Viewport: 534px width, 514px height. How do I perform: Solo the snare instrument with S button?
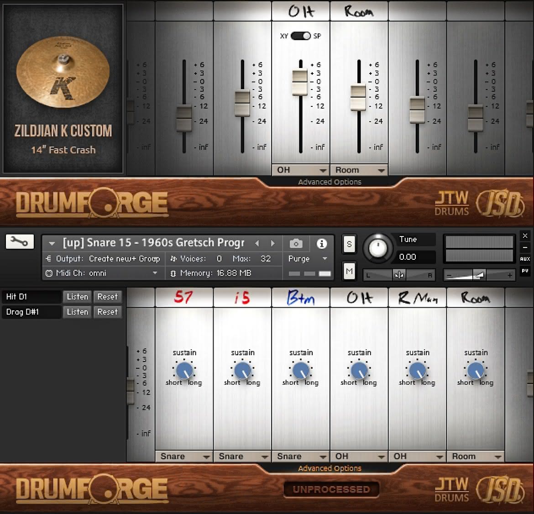(x=349, y=244)
